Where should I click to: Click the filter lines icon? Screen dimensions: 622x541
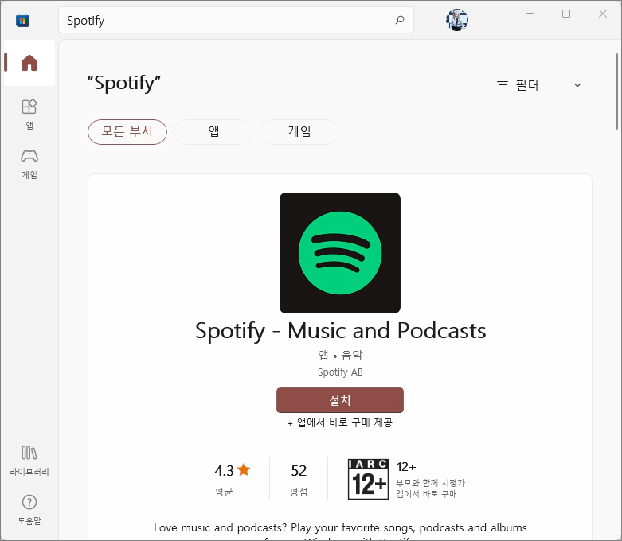tap(503, 85)
